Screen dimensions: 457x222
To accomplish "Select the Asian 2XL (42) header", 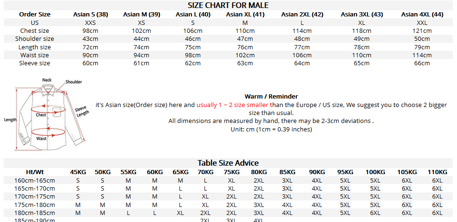I will point(302,14).
